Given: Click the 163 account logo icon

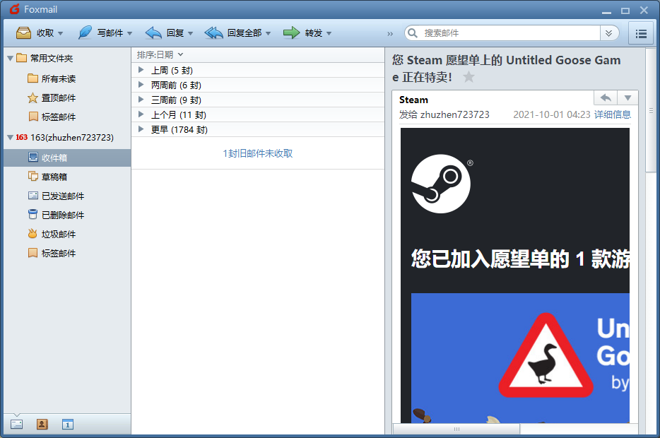Looking at the screenshot, I should pos(21,137).
